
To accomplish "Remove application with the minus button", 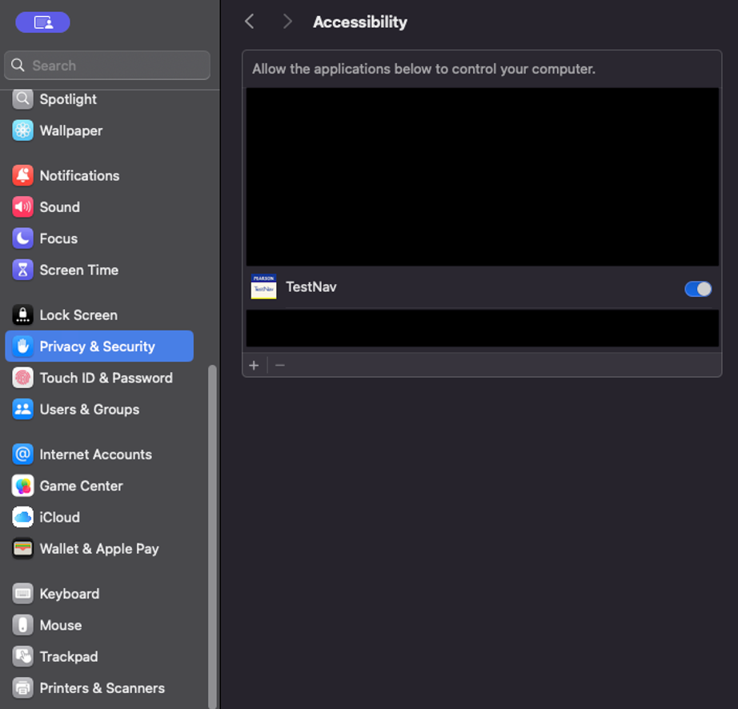I will 280,365.
